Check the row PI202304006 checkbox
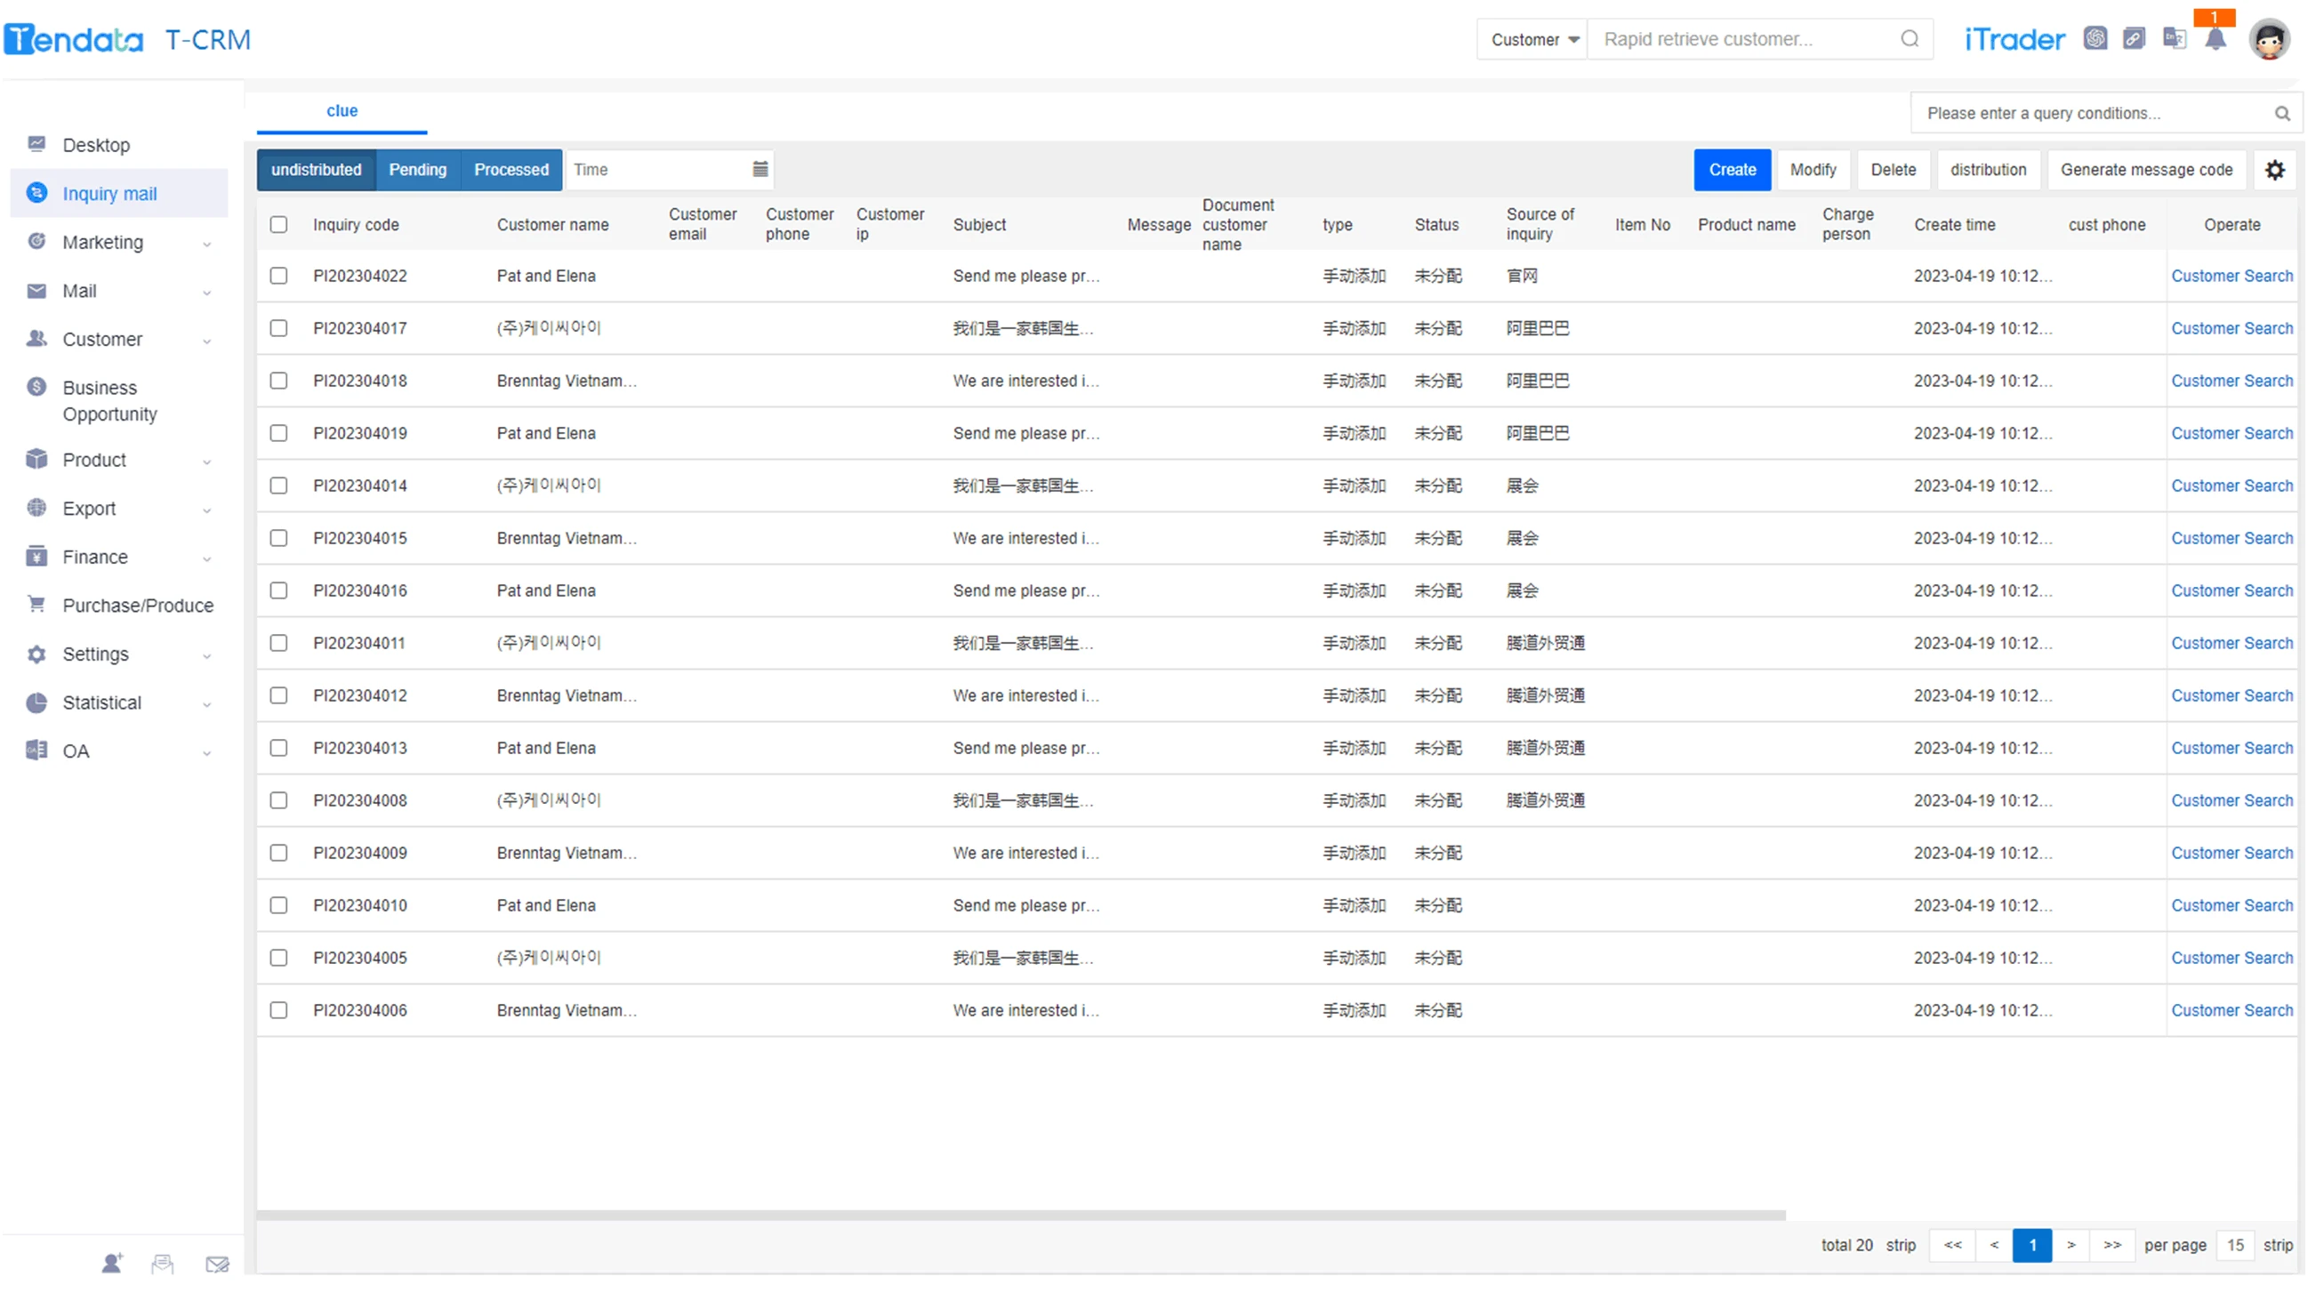Viewport: 2316px width, 1309px height. coord(278,1009)
